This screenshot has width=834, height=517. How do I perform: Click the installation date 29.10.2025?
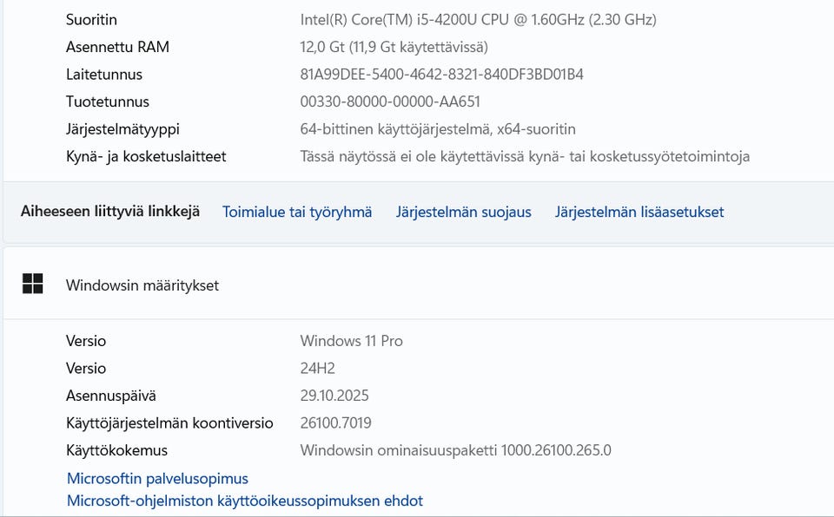(x=334, y=396)
